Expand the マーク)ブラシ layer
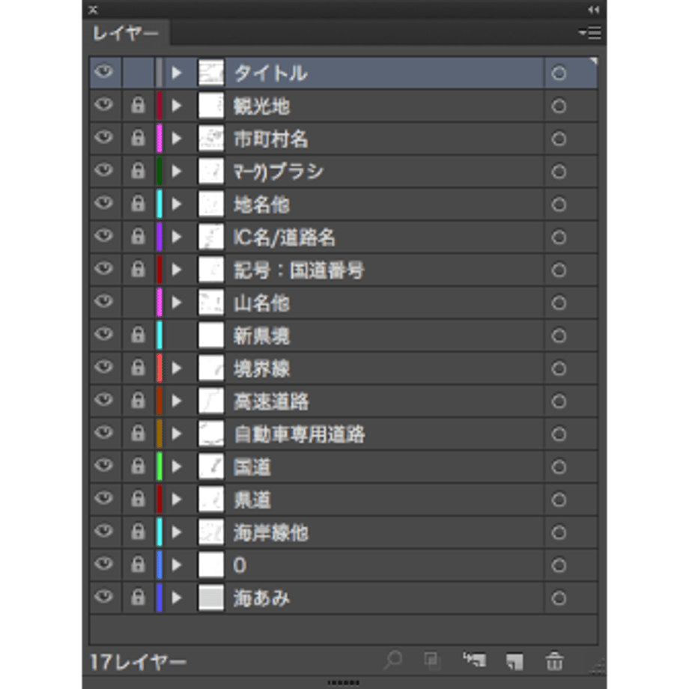The image size is (689, 689). pos(176,171)
